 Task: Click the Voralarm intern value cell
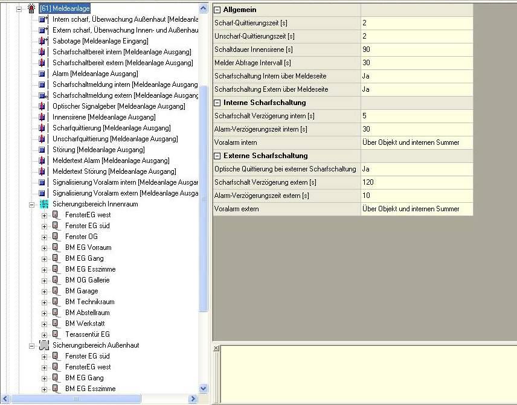click(x=417, y=142)
